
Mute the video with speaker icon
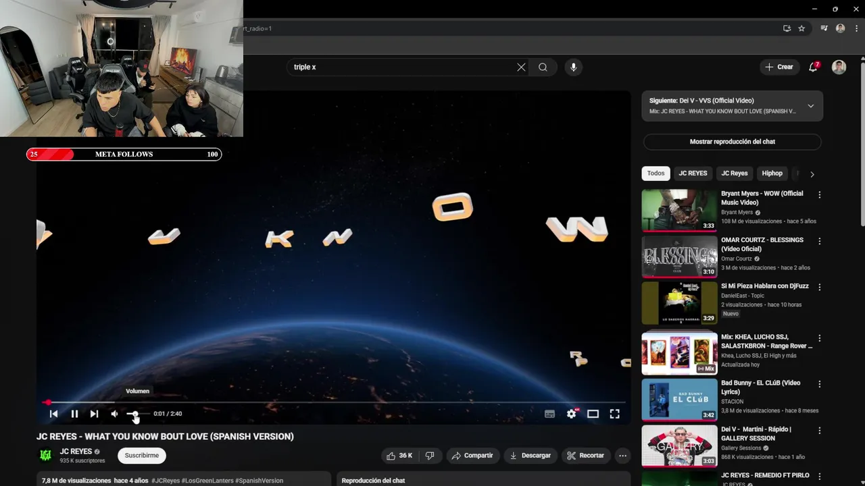(x=114, y=414)
